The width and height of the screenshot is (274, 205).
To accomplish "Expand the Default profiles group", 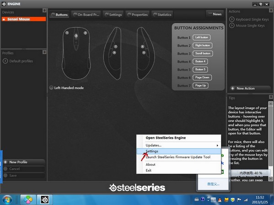I will tap(5, 61).
